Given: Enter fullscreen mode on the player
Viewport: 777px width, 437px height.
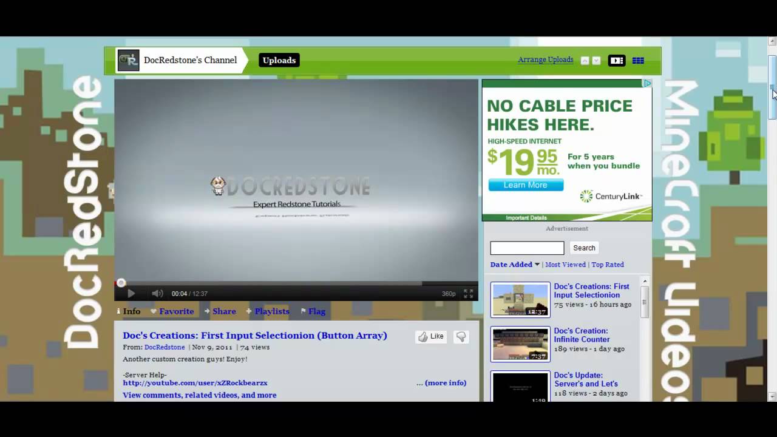Looking at the screenshot, I should tap(469, 294).
